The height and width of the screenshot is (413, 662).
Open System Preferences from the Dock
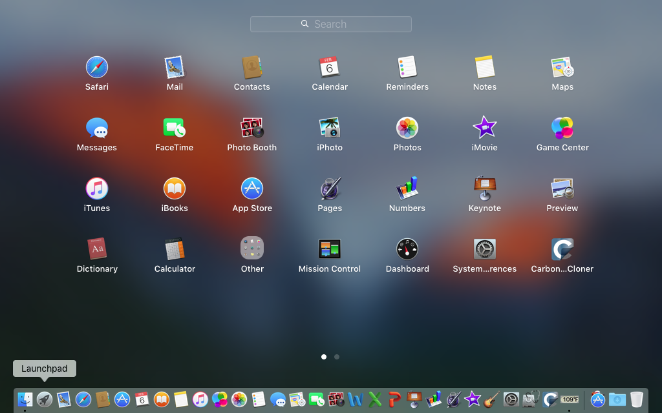[511, 399]
